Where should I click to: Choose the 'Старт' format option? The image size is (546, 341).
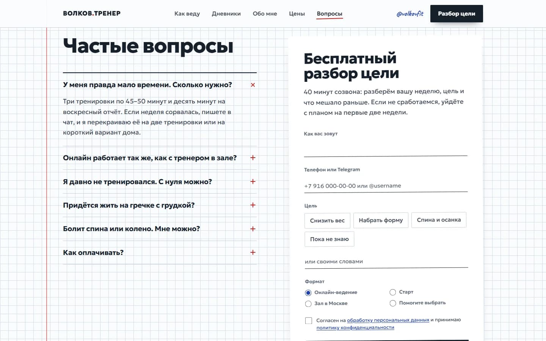[393, 292]
